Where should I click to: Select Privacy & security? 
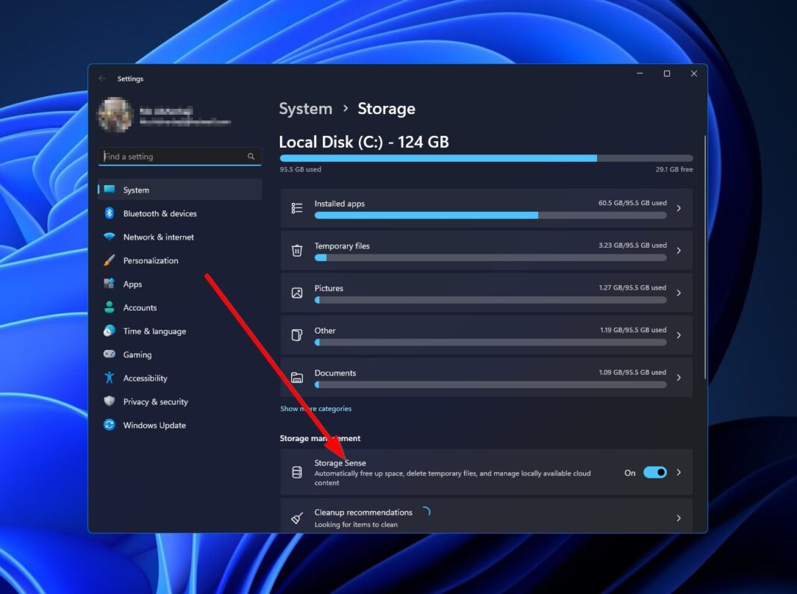(x=154, y=401)
